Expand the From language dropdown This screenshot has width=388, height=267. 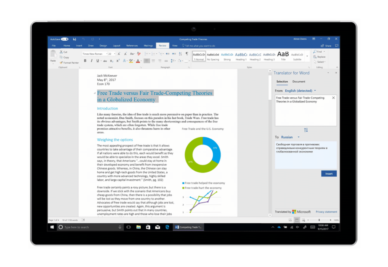coord(315,91)
